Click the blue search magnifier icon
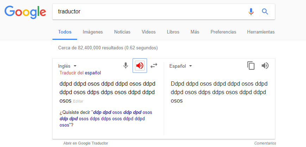The width and height of the screenshot is (306, 147). (265, 12)
